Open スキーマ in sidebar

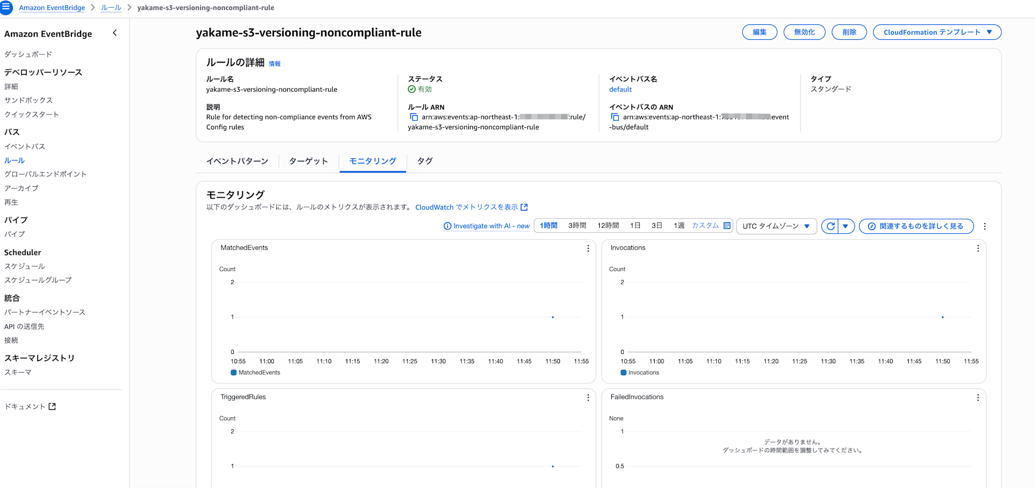pos(18,373)
